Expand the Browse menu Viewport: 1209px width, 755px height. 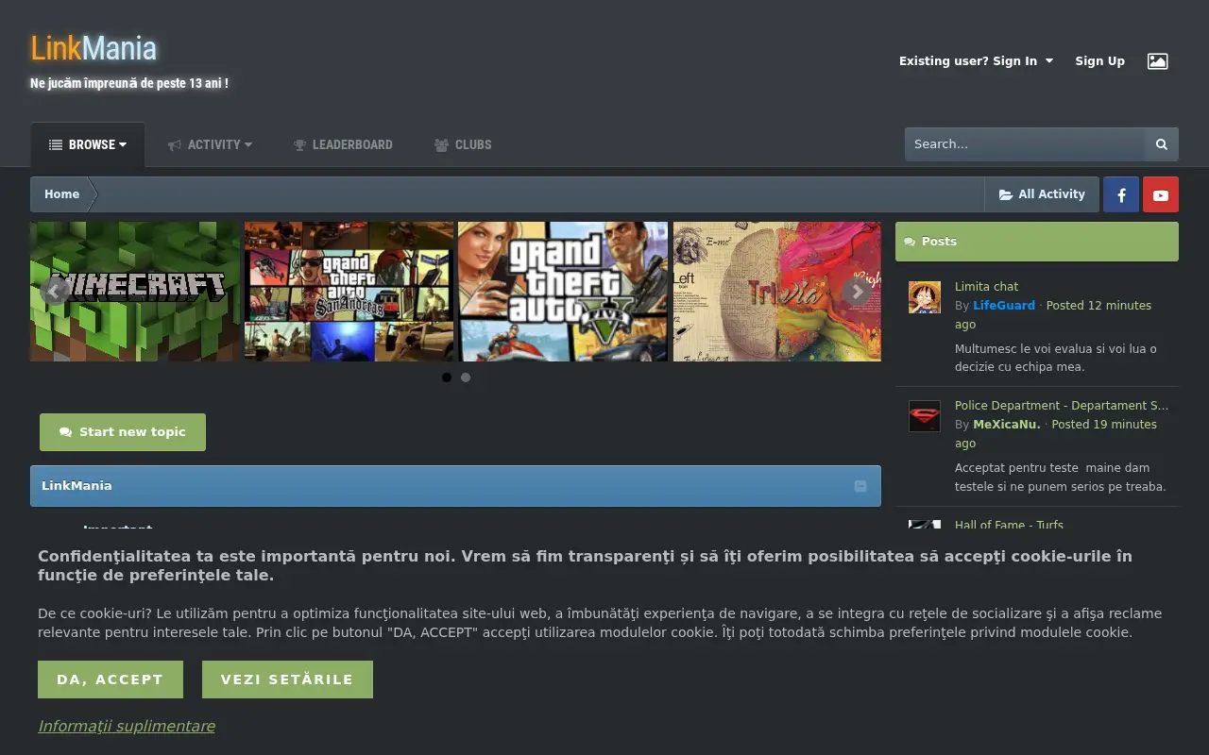(x=88, y=144)
